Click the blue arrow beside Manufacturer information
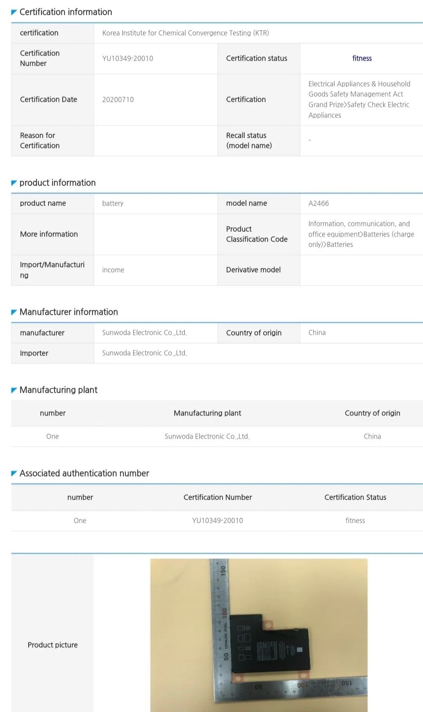The height and width of the screenshot is (712, 423). click(x=14, y=312)
